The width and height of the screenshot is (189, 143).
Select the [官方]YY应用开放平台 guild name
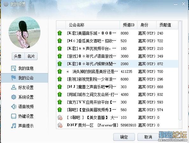(92, 102)
